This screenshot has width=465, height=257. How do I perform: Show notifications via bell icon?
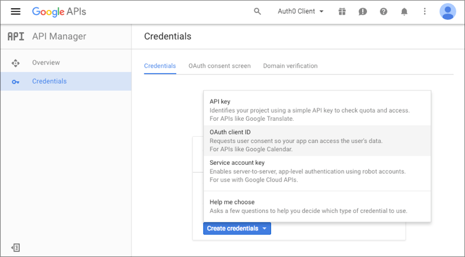[x=404, y=12]
